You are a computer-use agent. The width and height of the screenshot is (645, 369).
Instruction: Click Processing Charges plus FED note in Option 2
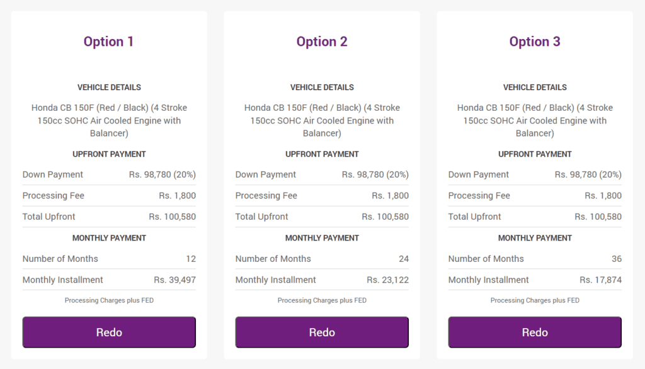click(322, 300)
